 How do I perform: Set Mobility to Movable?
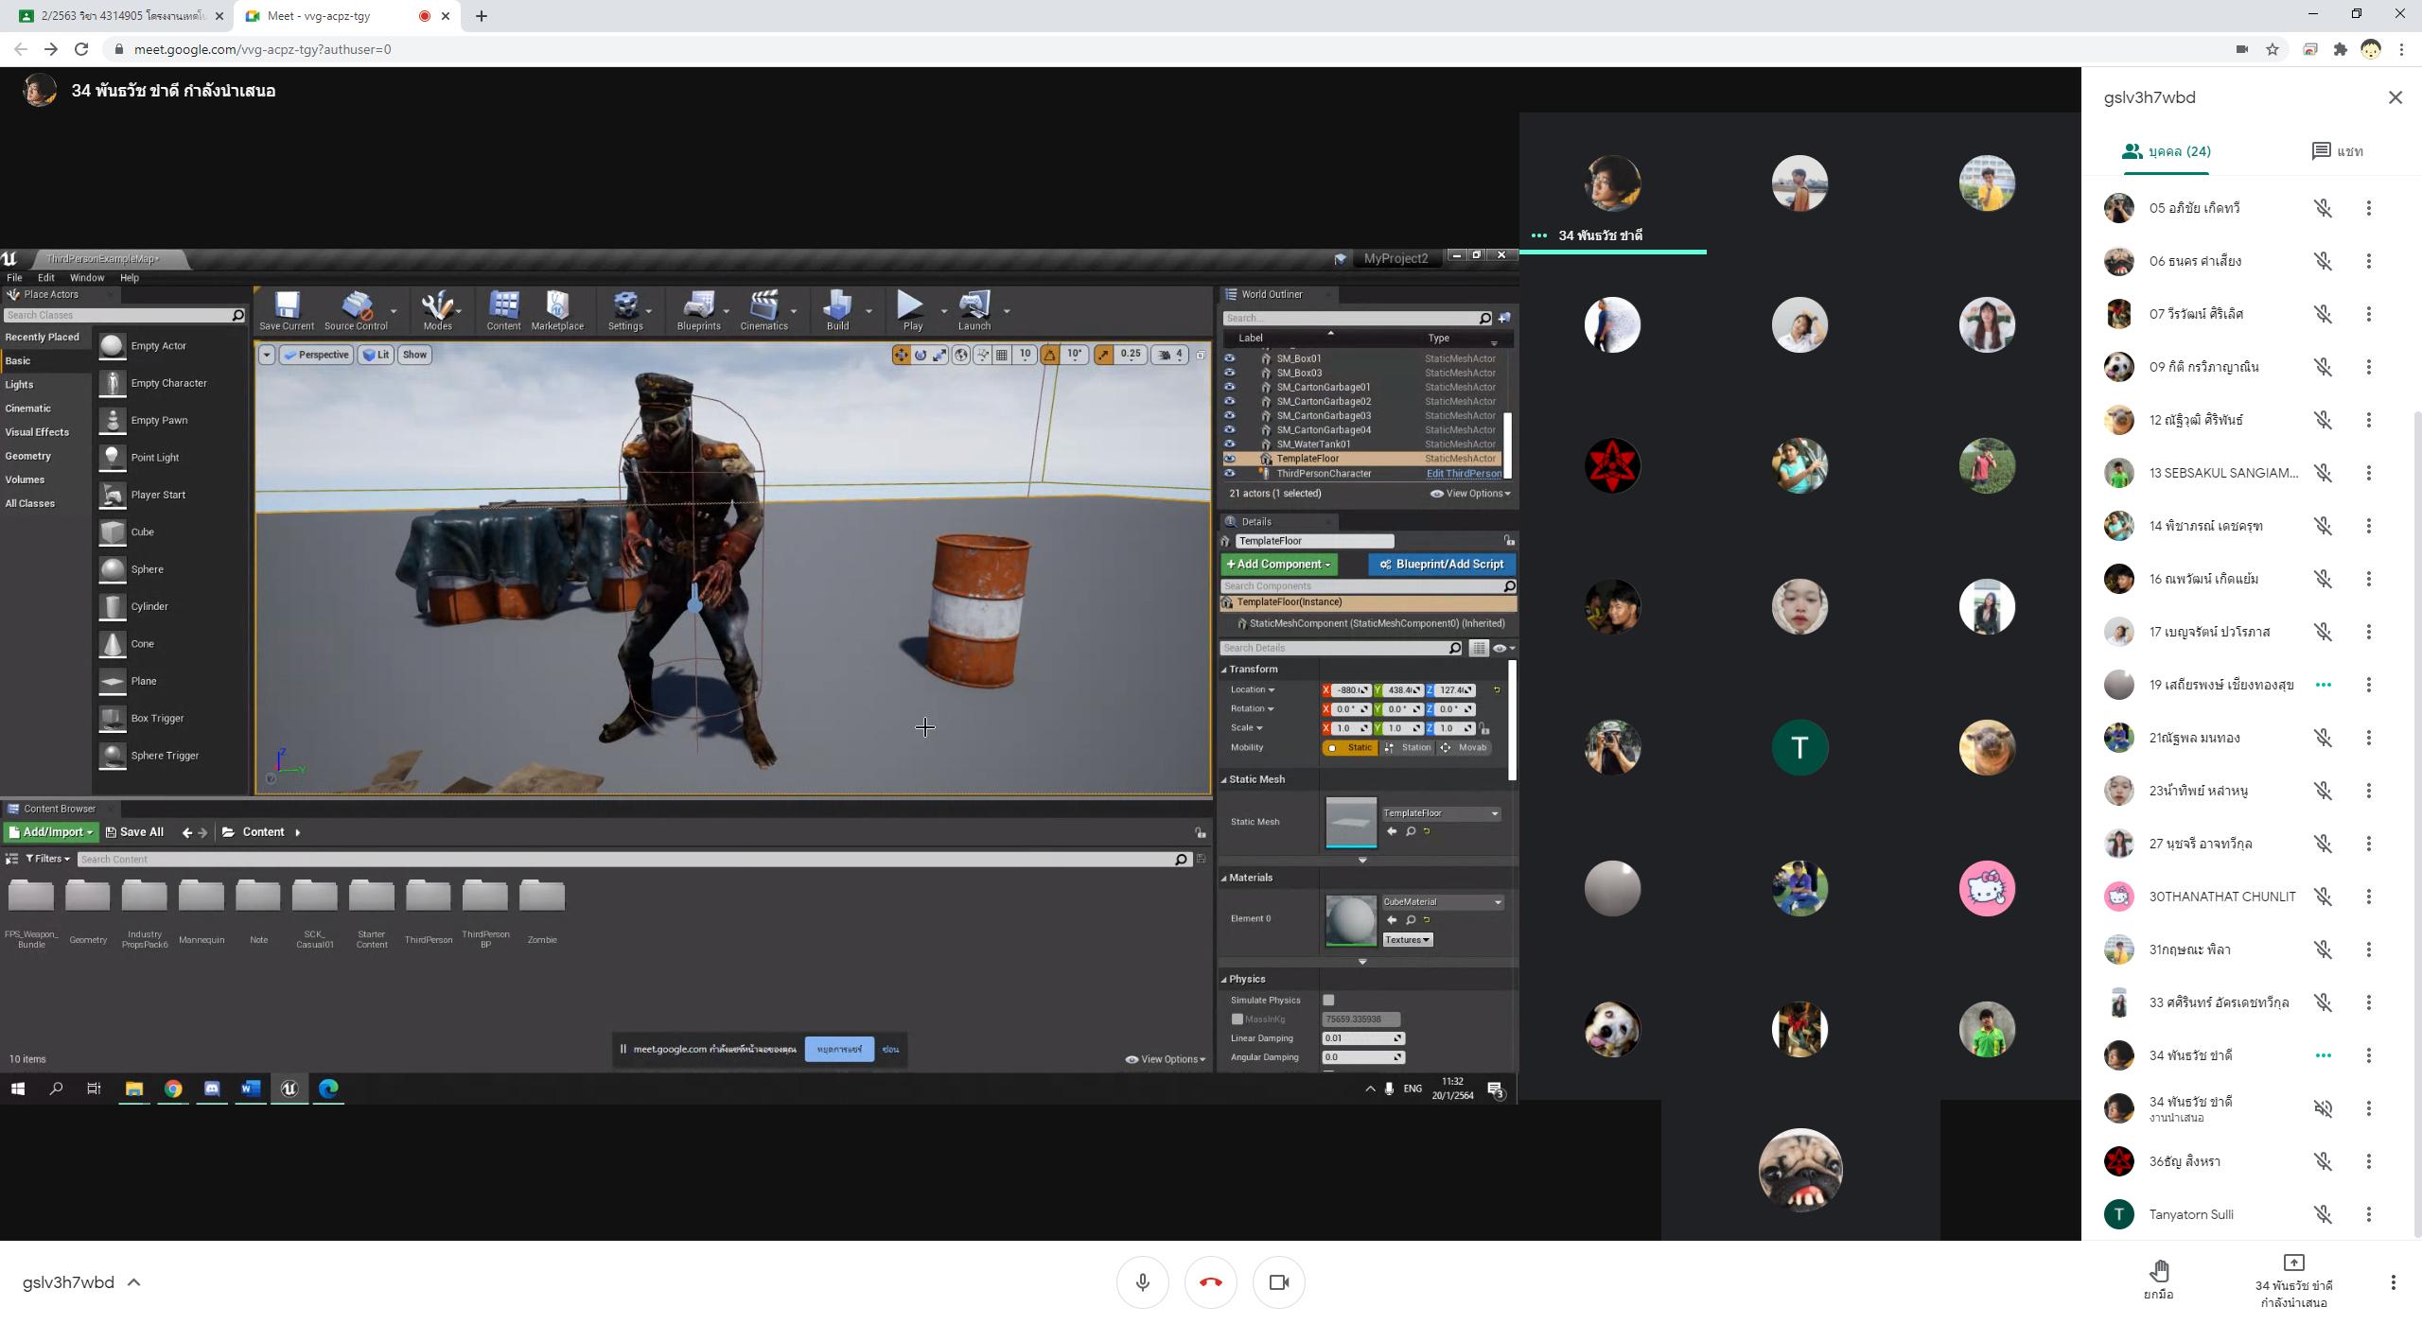tap(1465, 747)
